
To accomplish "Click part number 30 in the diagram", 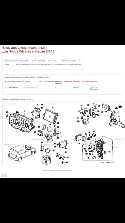I will pyautogui.click(x=35, y=132).
